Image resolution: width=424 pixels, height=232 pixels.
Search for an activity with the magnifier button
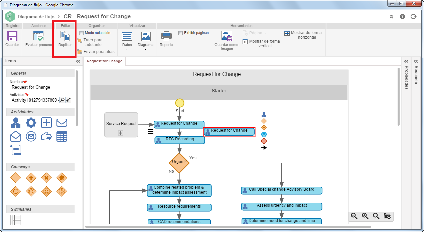pos(62,100)
